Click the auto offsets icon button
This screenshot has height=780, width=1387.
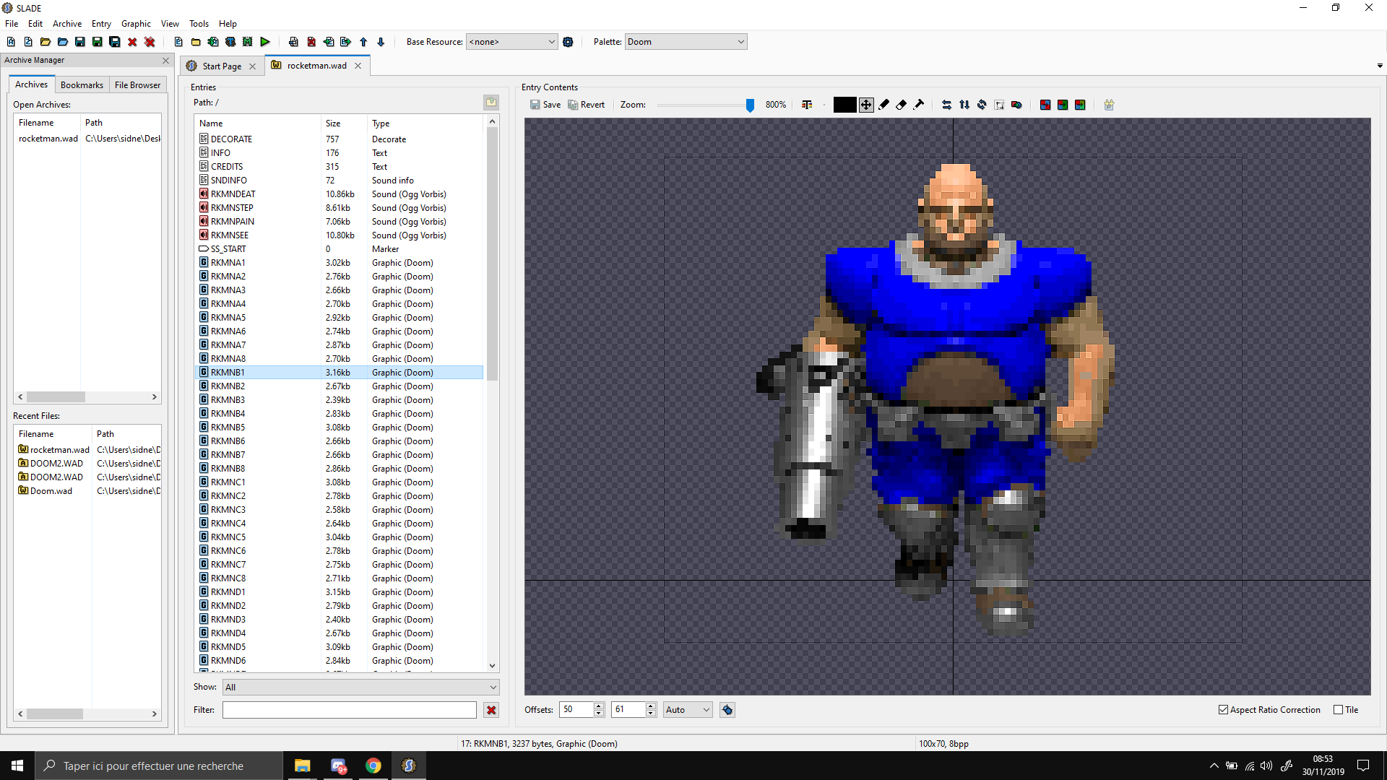[727, 710]
